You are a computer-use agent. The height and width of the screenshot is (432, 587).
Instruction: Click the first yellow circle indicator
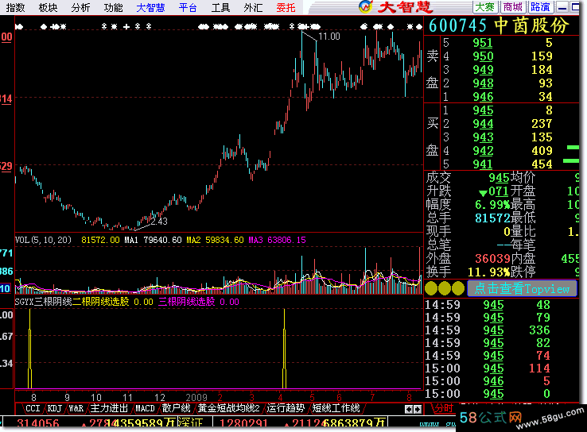point(431,288)
